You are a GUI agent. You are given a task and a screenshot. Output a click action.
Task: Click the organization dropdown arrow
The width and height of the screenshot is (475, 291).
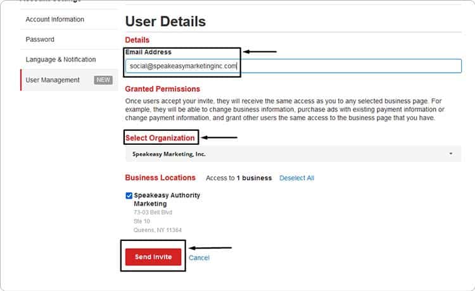(451, 154)
